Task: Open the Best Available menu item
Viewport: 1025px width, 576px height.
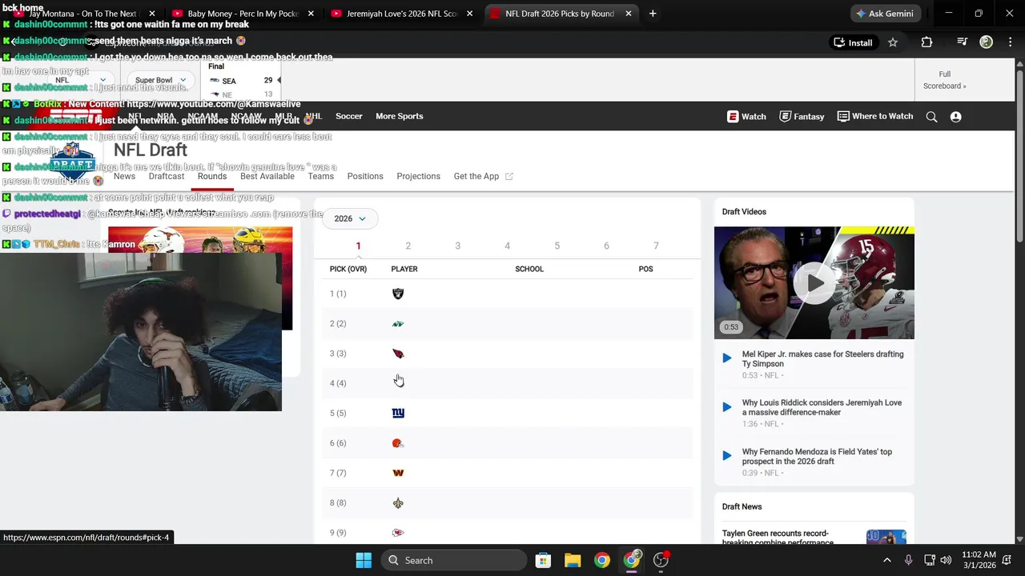Action: (267, 176)
